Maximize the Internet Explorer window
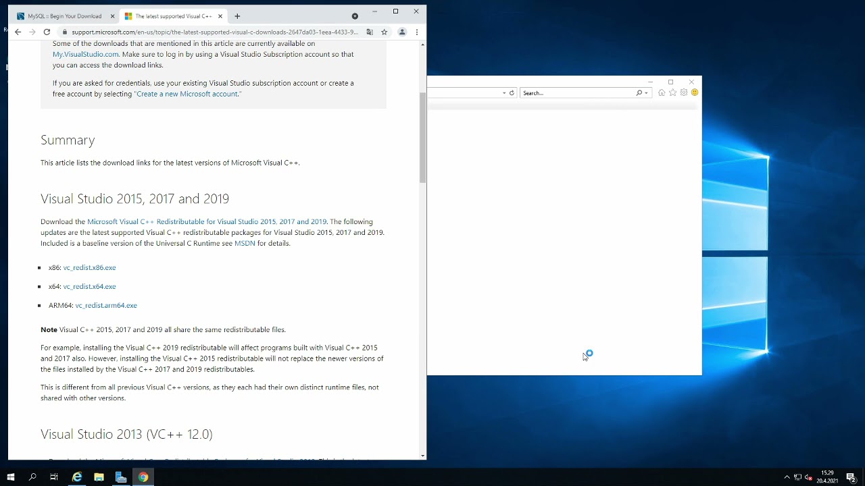 [x=670, y=82]
